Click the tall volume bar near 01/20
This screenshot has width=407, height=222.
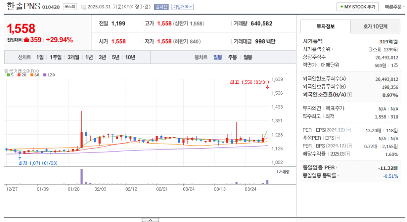tap(81, 177)
